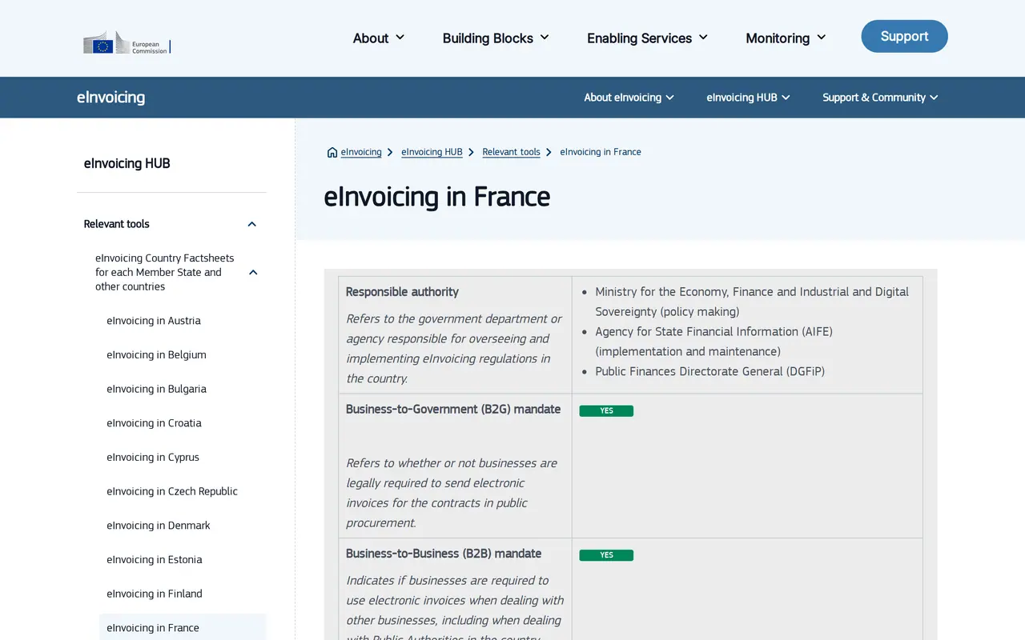
Task: Open eInvoicing in Estonia
Action: (x=155, y=560)
